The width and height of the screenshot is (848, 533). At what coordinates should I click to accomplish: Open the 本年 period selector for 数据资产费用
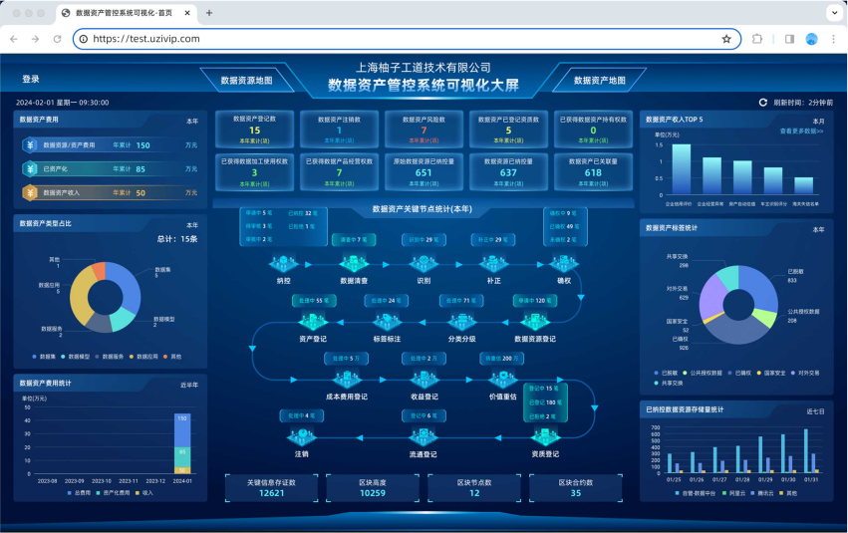[x=191, y=121]
